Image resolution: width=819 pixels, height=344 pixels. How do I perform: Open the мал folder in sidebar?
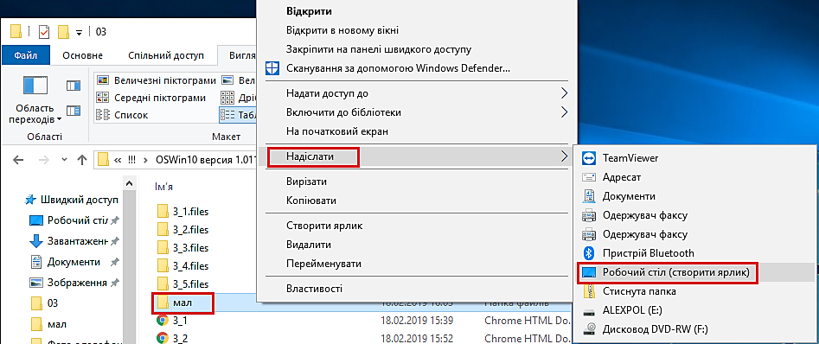point(57,324)
